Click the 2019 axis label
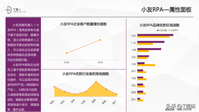The image size is (199, 112). point(100,62)
